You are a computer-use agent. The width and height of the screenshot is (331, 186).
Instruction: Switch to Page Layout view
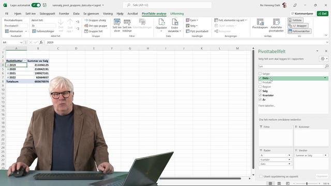[279, 183]
